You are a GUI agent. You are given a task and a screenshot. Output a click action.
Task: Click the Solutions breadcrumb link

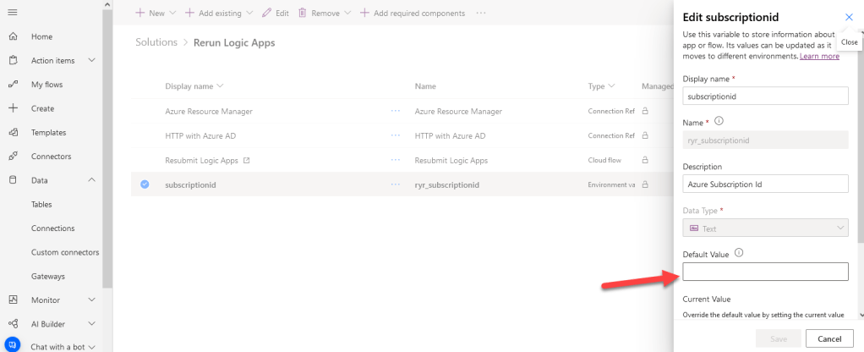[x=156, y=42]
